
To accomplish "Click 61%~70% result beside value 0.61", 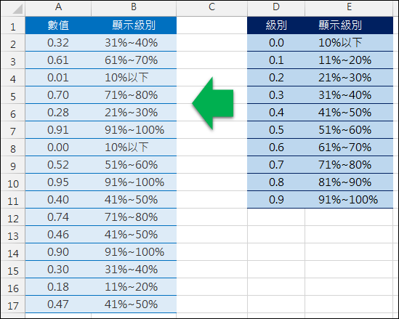I will 134,60.
